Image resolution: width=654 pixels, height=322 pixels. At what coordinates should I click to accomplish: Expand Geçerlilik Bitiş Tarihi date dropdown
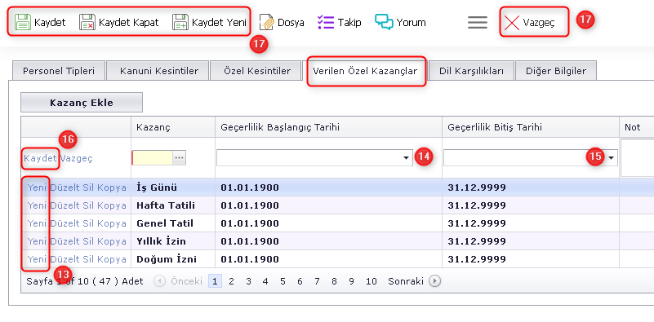pyautogui.click(x=611, y=158)
